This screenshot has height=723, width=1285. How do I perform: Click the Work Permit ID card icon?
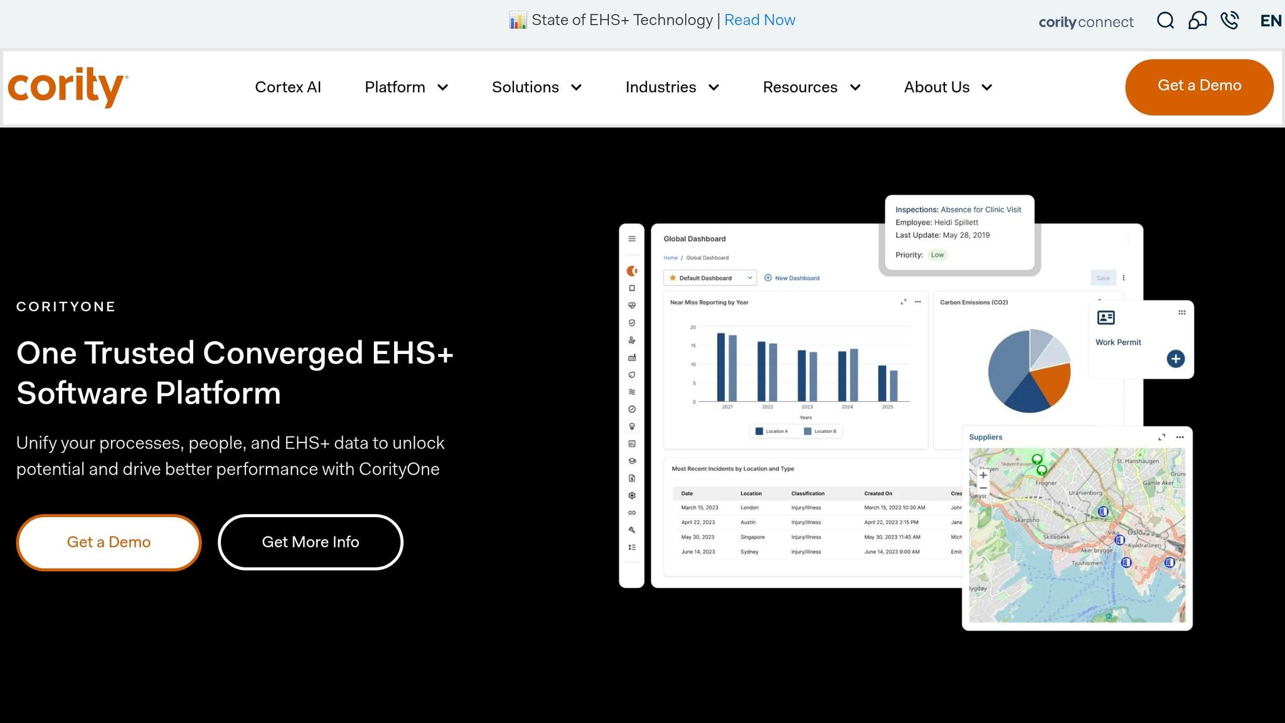(1106, 318)
